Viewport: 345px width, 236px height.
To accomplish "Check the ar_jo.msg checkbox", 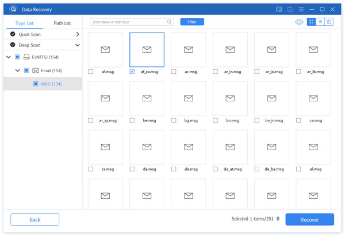I will [x=257, y=72].
